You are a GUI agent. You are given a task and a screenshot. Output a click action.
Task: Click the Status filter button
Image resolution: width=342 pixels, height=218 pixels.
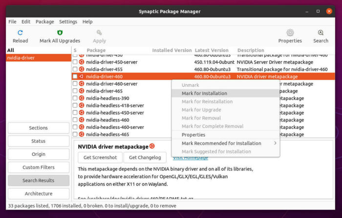pos(39,141)
